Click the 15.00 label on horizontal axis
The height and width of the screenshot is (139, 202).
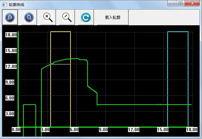click(x=163, y=130)
